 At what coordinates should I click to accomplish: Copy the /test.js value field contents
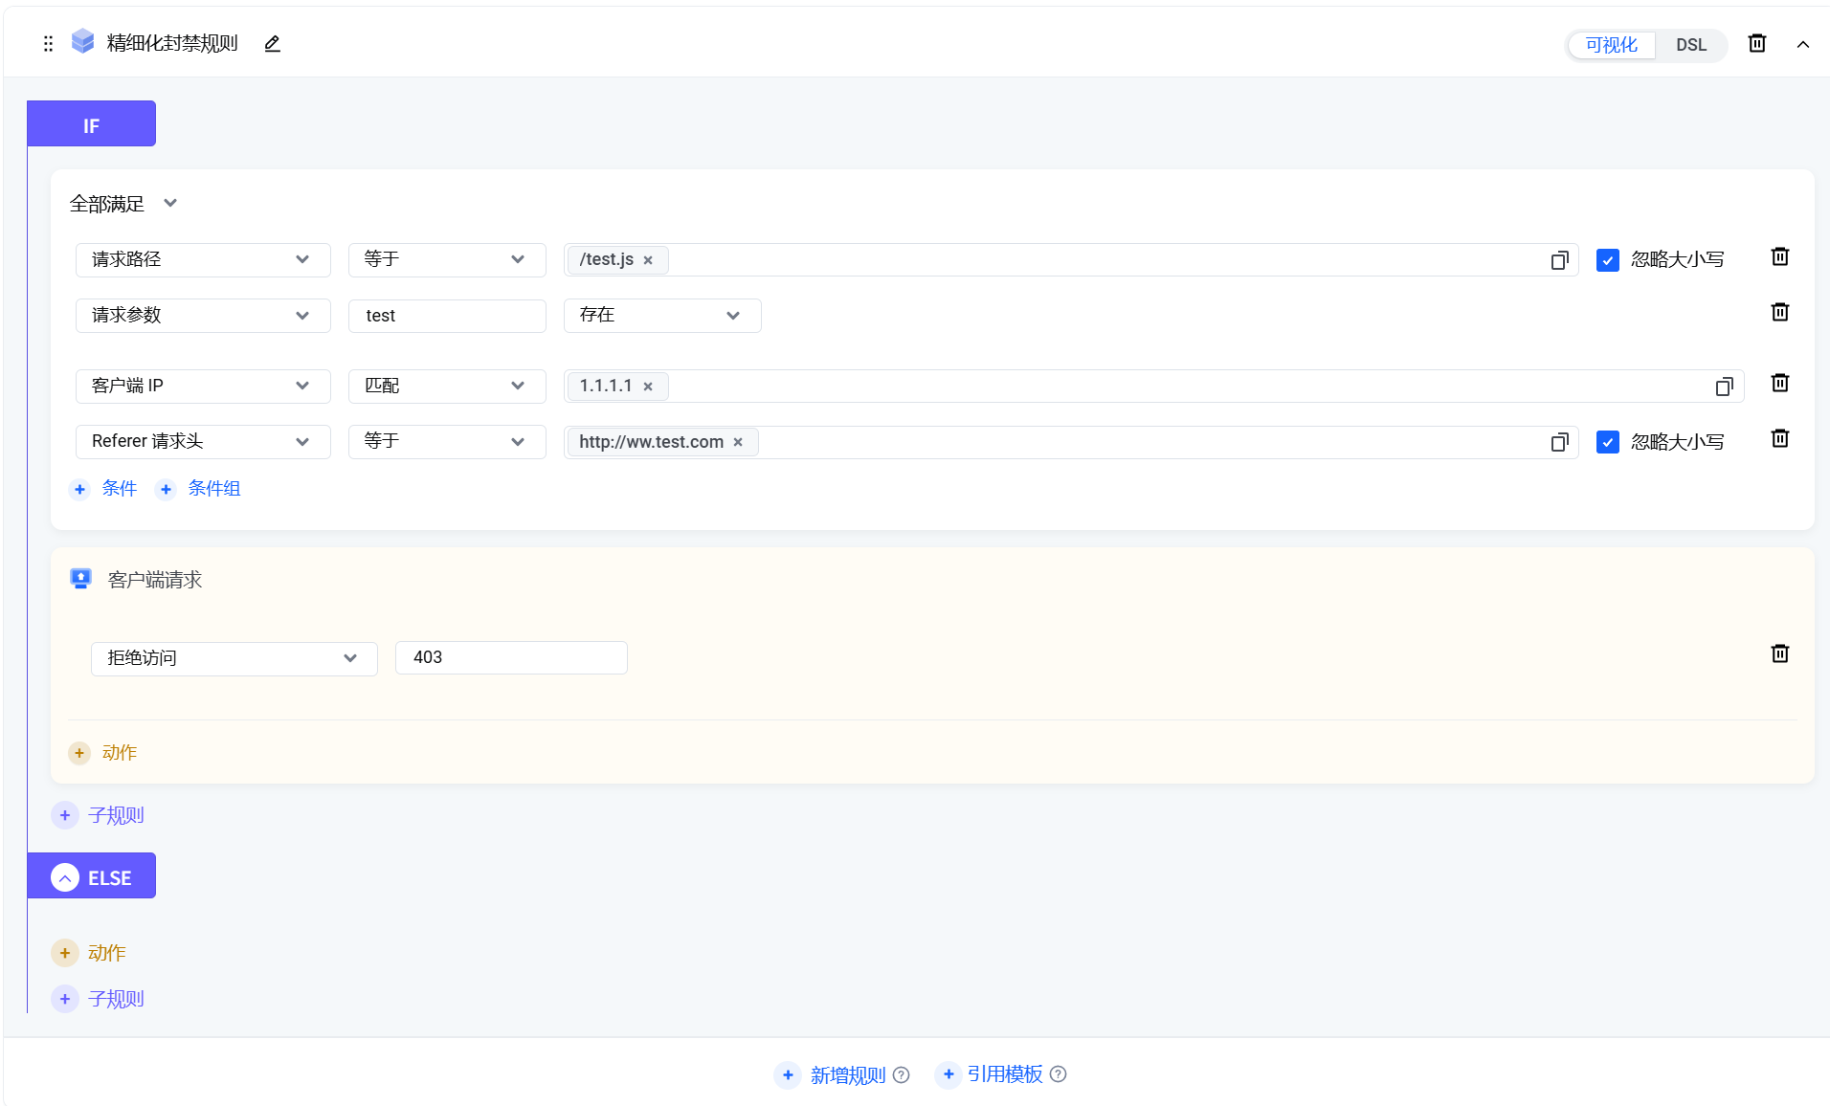(x=1559, y=260)
